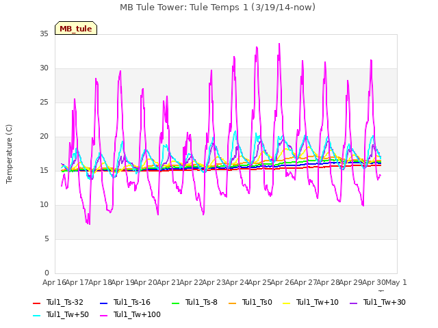Click the MB_tule tag label
Image resolution: width=438 pixels, height=328 pixels.
pos(76,29)
